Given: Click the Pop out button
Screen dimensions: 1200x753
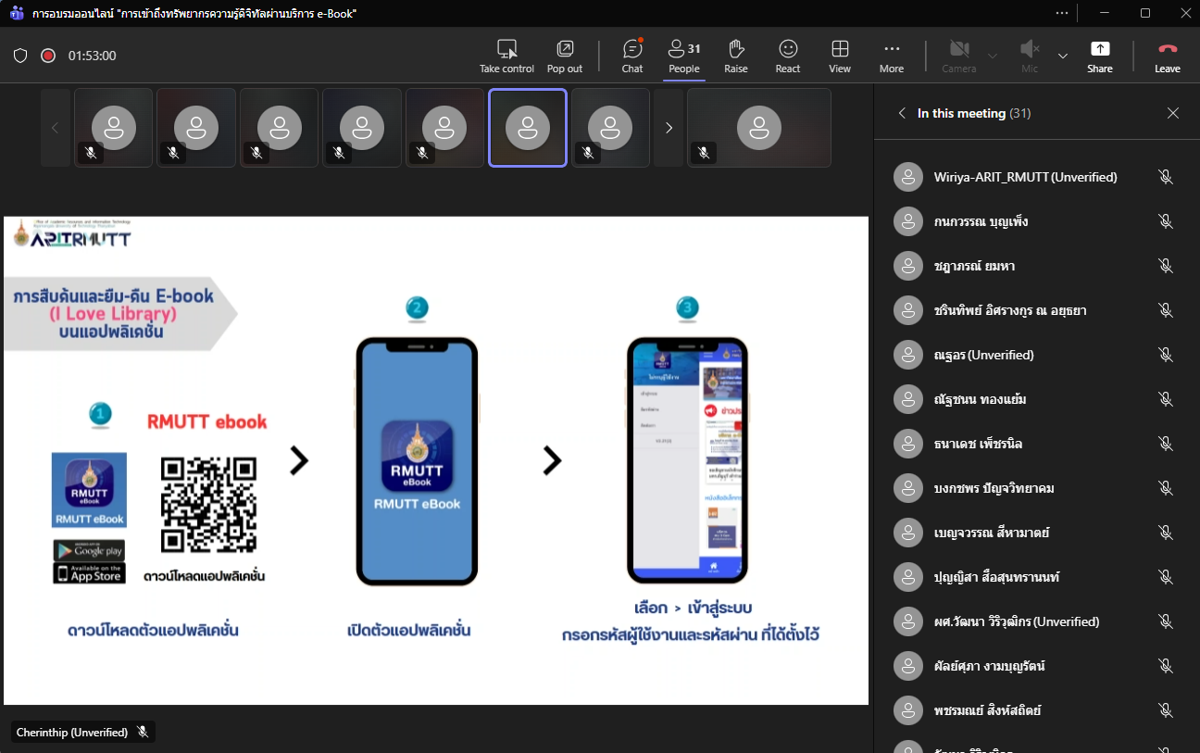Looking at the screenshot, I should pyautogui.click(x=564, y=56).
